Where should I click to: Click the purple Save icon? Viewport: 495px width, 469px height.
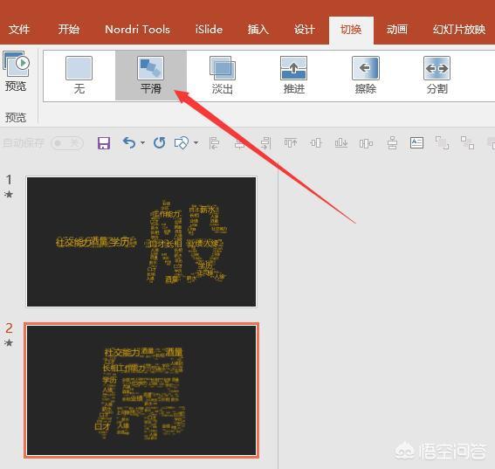104,143
